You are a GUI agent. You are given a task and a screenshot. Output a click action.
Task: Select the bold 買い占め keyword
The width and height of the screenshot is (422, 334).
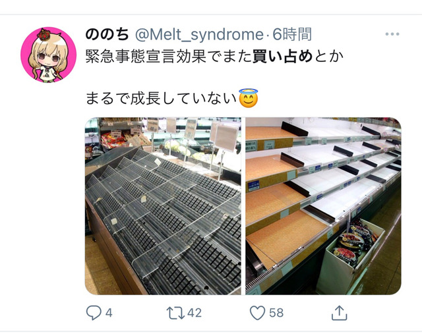point(283,57)
